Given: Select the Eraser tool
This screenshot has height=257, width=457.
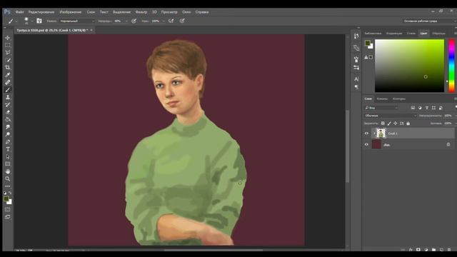Looking at the screenshot, I should 8,112.
